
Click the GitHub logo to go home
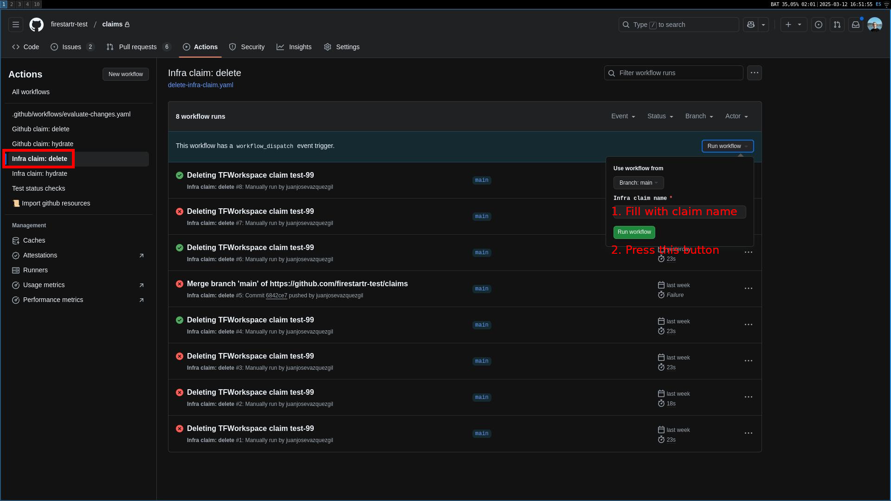pos(36,25)
